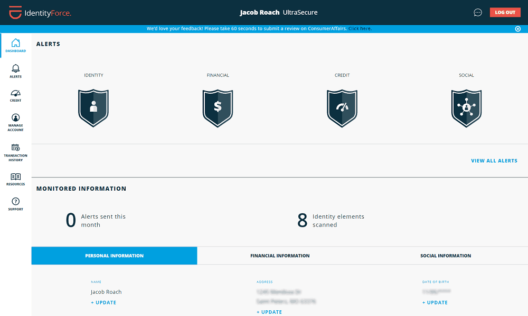Click the IdentityForce logo
The image size is (528, 316).
coord(40,13)
